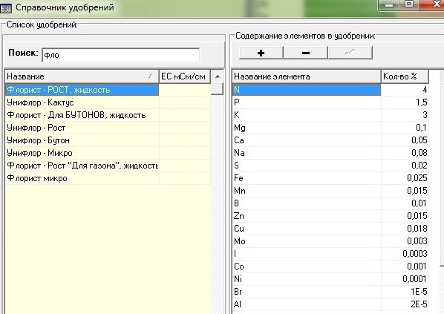The image size is (444, 314).
Task: Click the Название элемента column header
Action: [x=307, y=76]
